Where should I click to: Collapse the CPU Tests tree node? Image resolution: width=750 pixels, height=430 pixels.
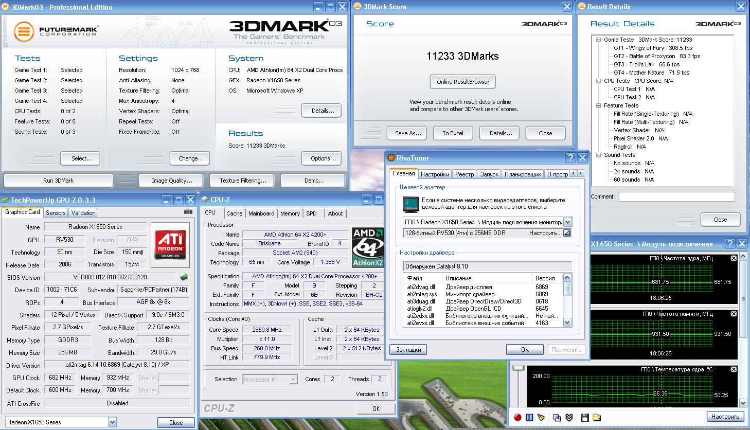click(599, 81)
